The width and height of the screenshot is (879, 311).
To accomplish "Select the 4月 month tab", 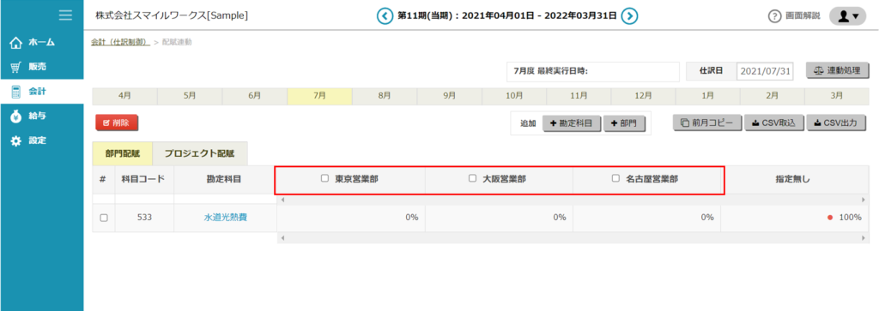I will coord(125,96).
